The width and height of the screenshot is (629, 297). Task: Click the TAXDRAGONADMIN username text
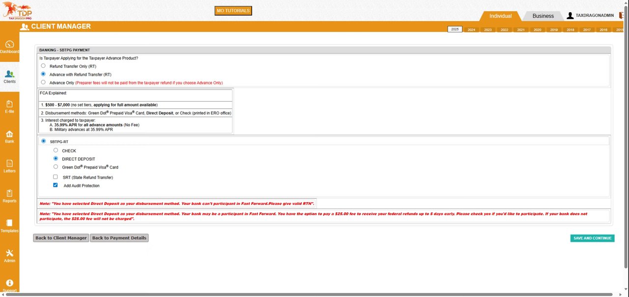pos(595,16)
